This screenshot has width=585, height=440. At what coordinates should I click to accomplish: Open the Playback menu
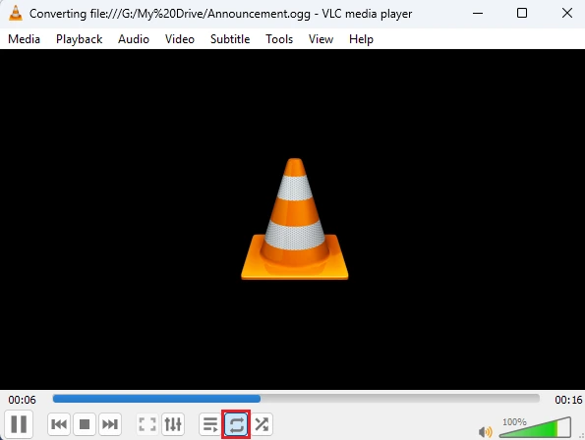(79, 39)
